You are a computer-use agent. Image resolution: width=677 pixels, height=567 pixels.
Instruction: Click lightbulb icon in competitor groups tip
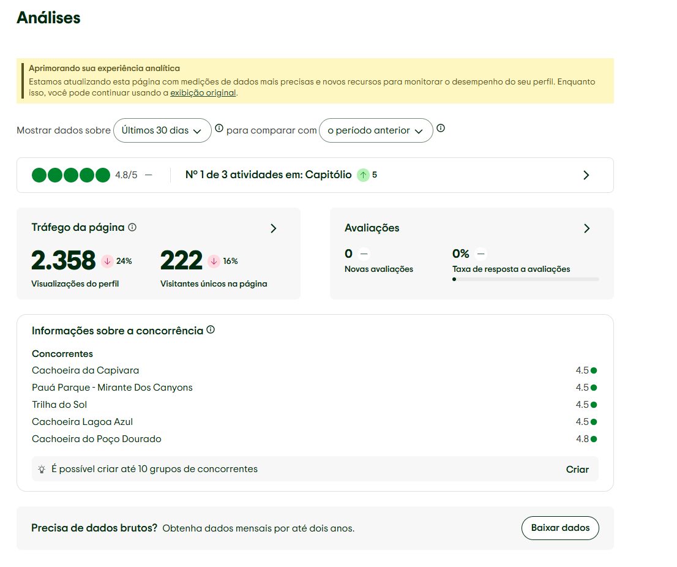click(x=42, y=470)
